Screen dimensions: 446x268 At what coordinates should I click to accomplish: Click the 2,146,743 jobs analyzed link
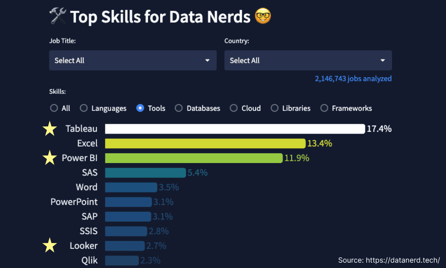click(353, 79)
